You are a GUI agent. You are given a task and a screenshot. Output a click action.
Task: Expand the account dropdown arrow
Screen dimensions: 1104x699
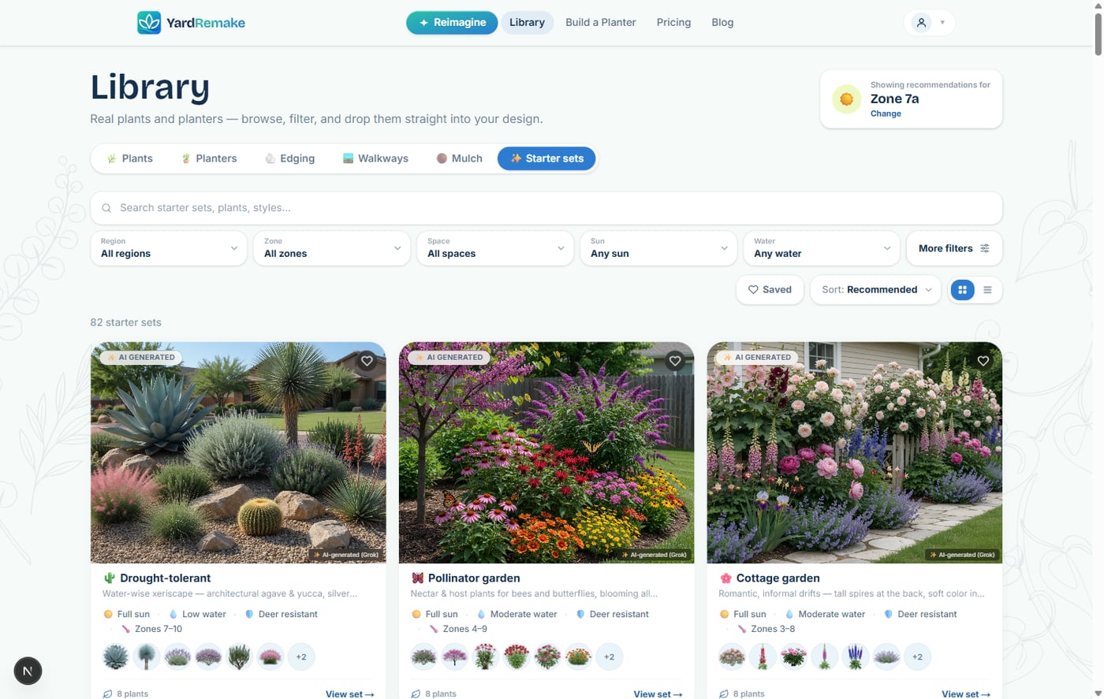[x=942, y=23]
